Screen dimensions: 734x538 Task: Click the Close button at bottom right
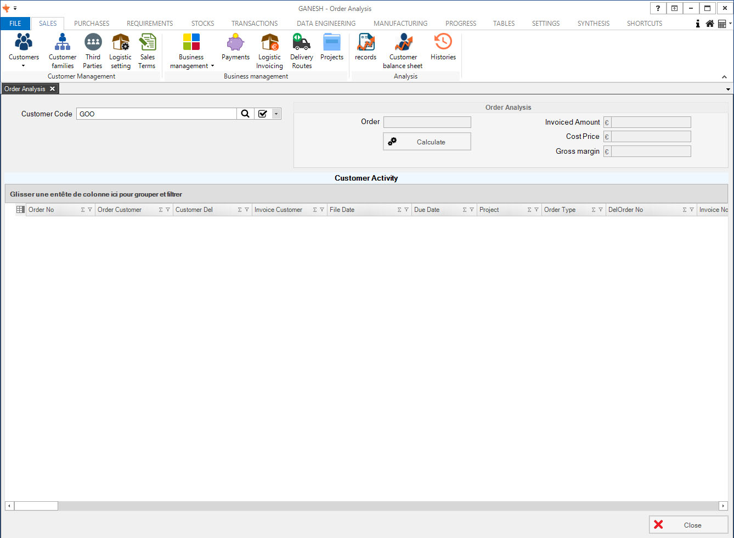(x=688, y=525)
